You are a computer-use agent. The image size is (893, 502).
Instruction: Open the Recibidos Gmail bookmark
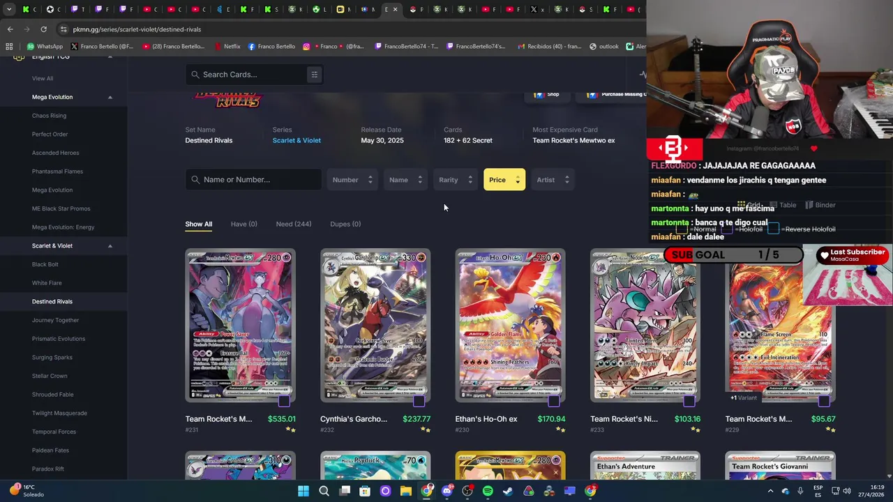click(550, 47)
